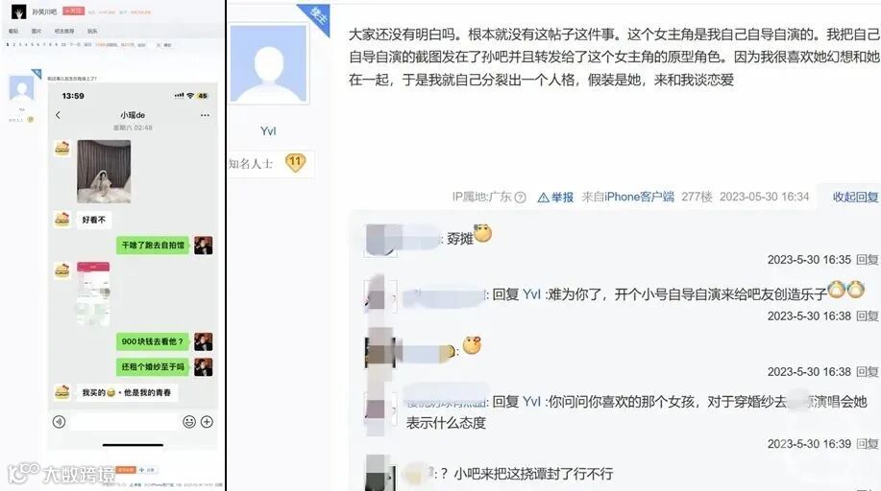Open the emoji picker smiley icon
The width and height of the screenshot is (881, 491).
coord(189,421)
